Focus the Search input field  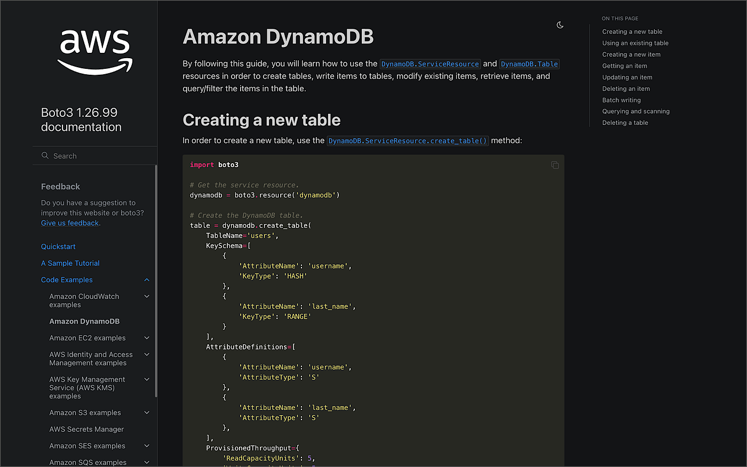[95, 156]
